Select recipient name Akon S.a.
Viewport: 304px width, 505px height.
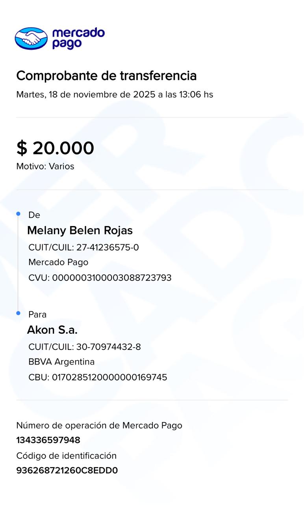pyautogui.click(x=52, y=330)
